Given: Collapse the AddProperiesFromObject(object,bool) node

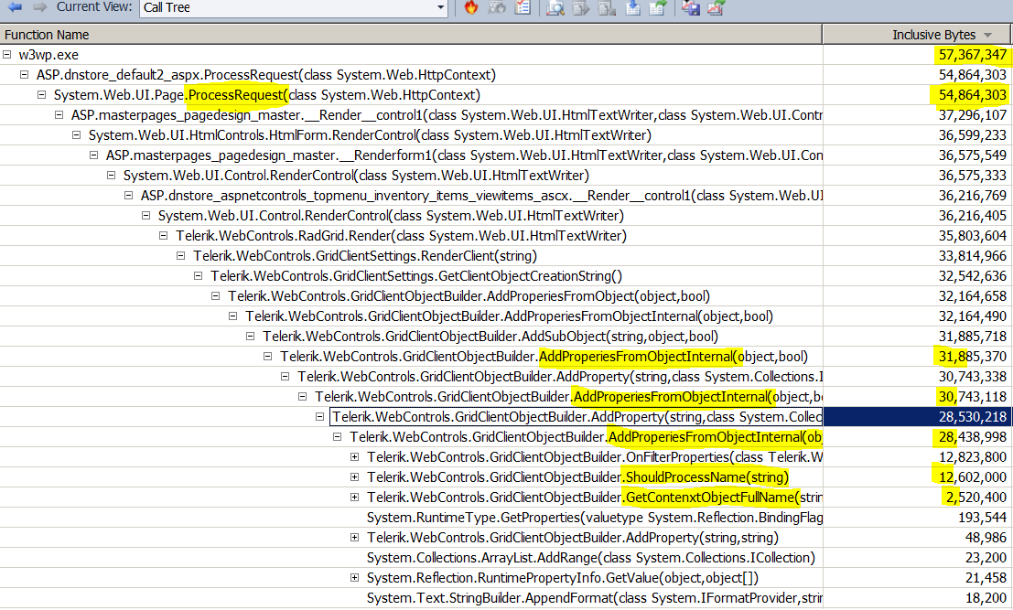Looking at the screenshot, I should pos(217,295).
